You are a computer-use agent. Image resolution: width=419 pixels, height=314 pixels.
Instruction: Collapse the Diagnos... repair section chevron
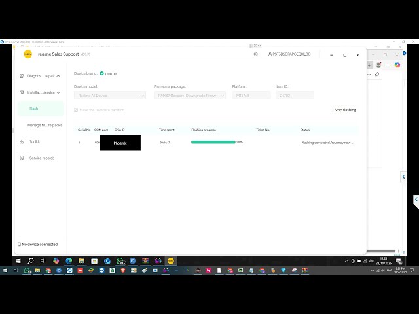(x=58, y=76)
